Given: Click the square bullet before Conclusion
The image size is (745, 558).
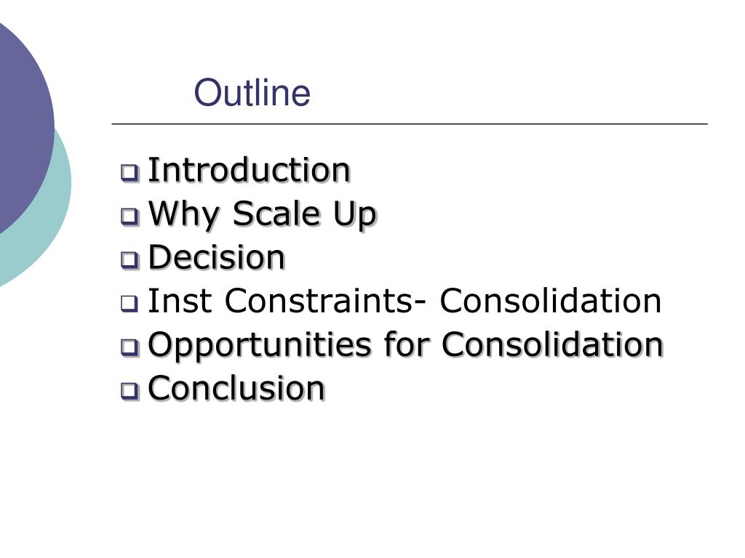Looking at the screenshot, I should tap(130, 391).
